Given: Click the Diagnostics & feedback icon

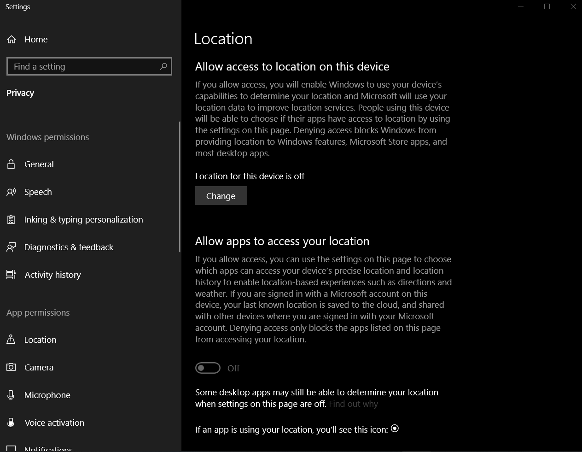Looking at the screenshot, I should pos(11,247).
